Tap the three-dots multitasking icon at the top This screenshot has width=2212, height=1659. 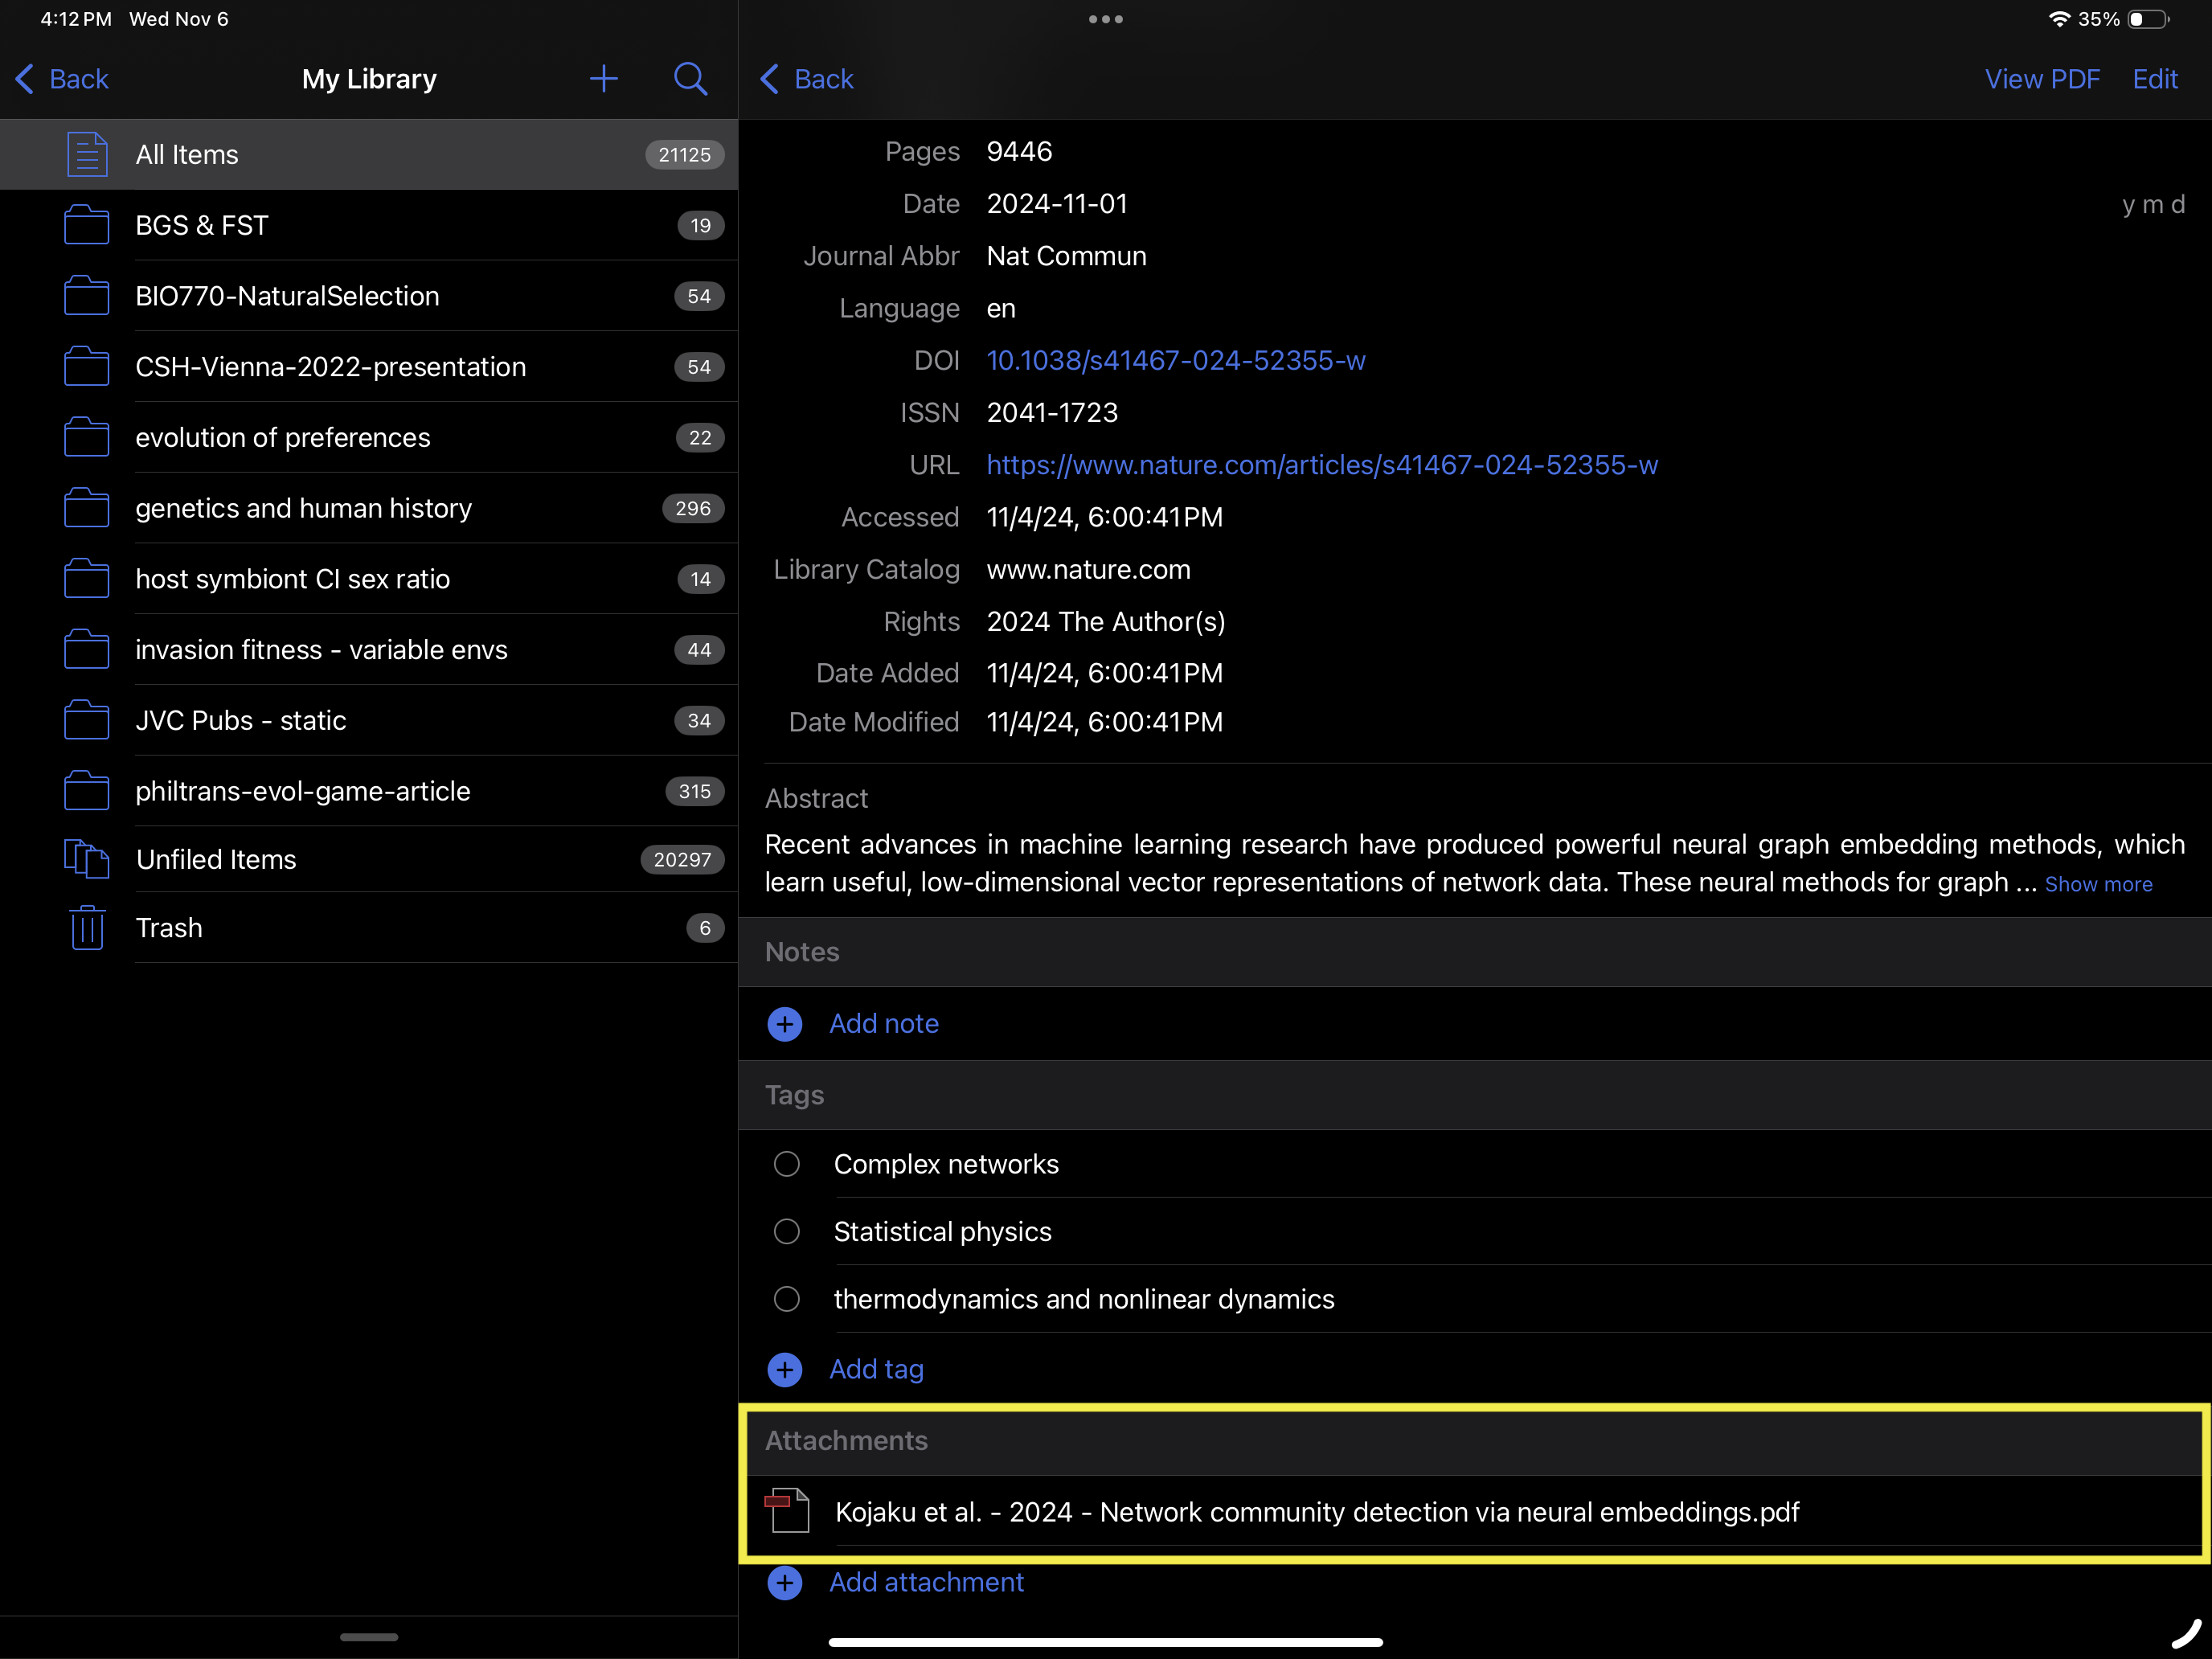click(x=1105, y=19)
